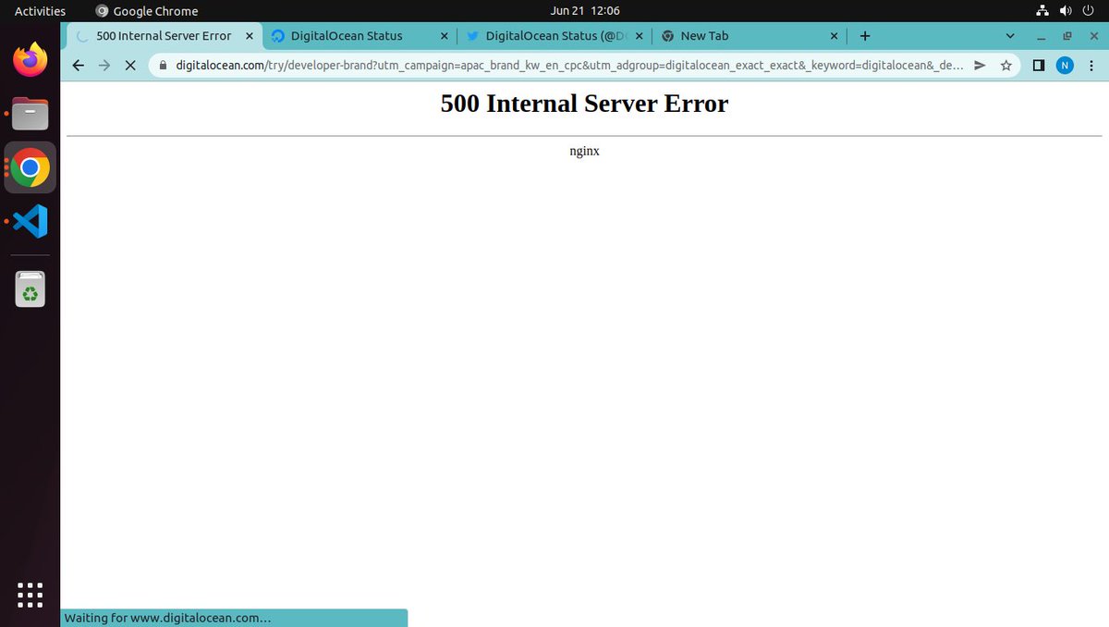
Task: Click the nginx text
Action: pos(584,151)
